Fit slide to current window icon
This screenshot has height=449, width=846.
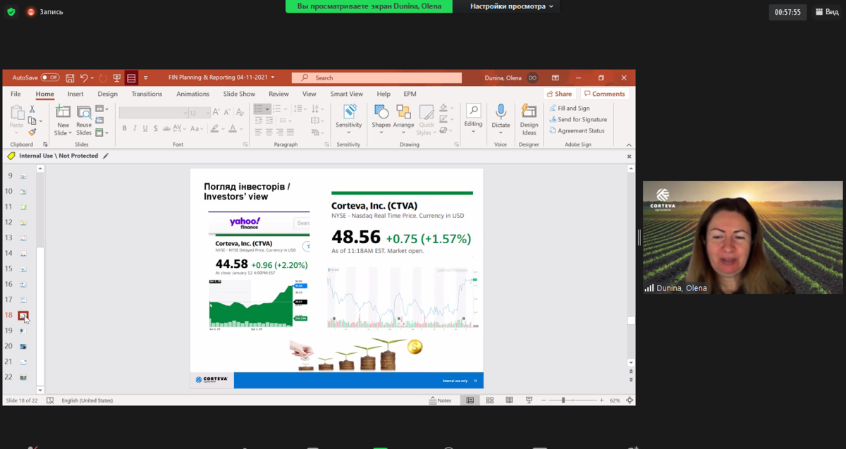point(629,400)
